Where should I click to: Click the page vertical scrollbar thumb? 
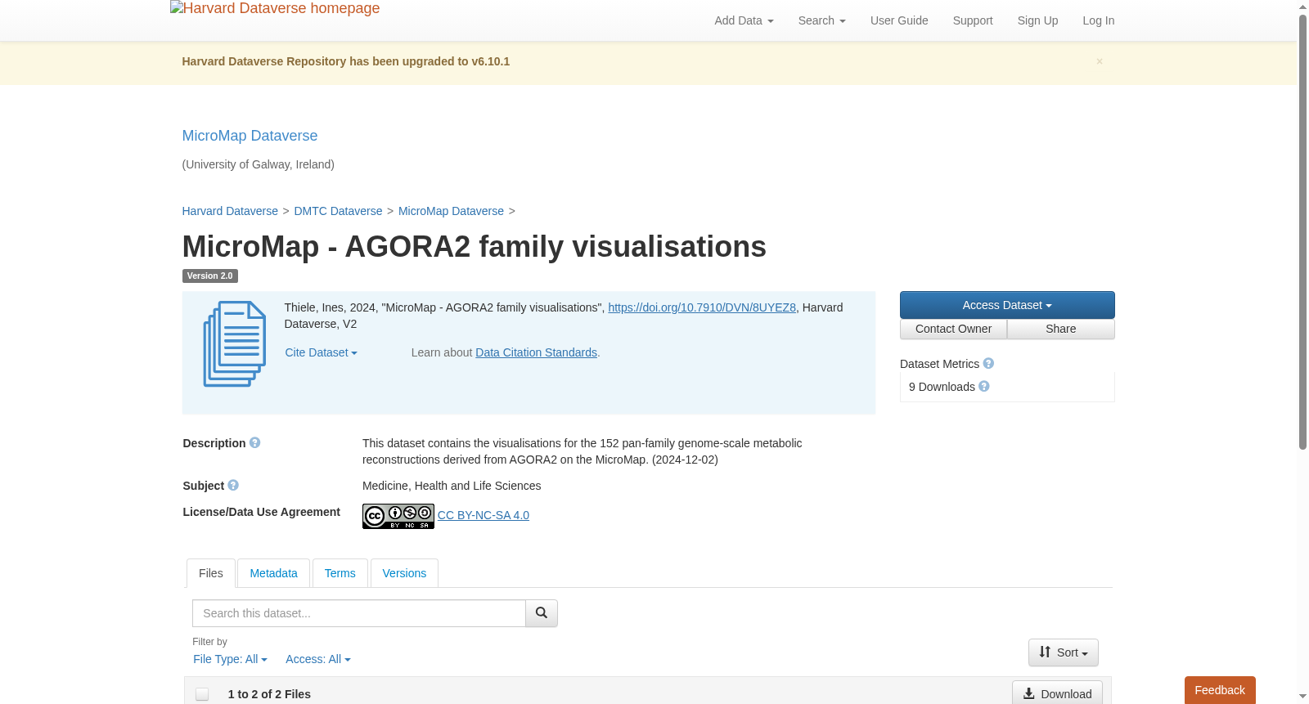(1302, 232)
